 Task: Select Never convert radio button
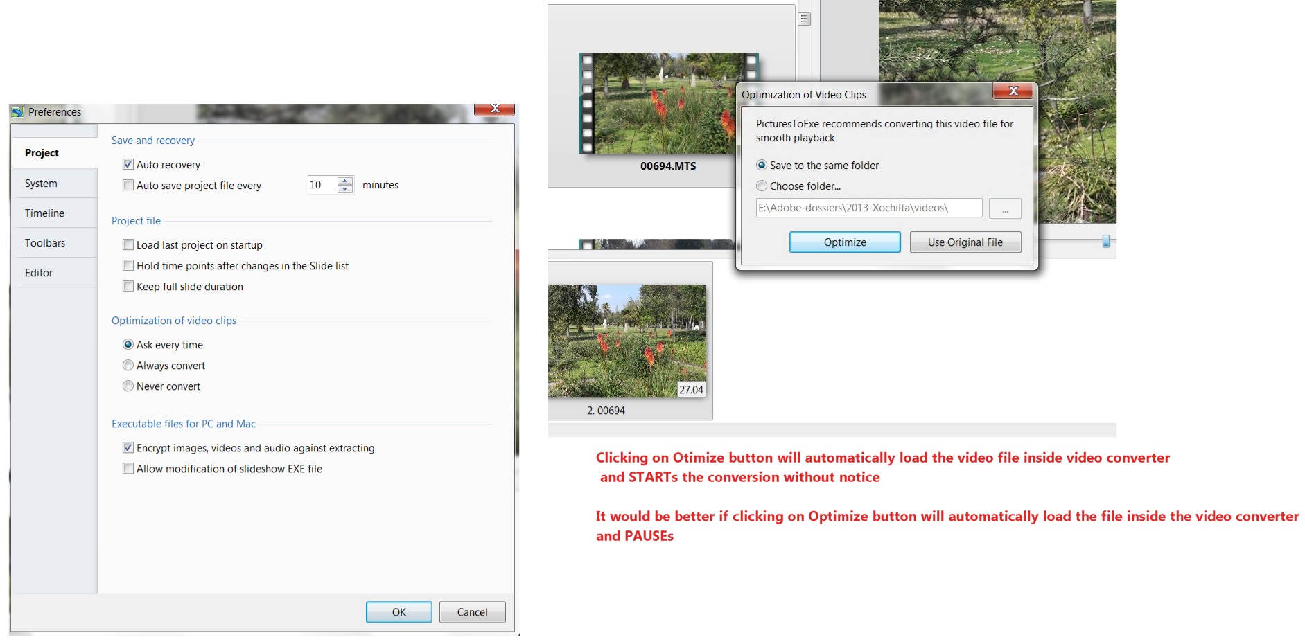click(x=128, y=386)
